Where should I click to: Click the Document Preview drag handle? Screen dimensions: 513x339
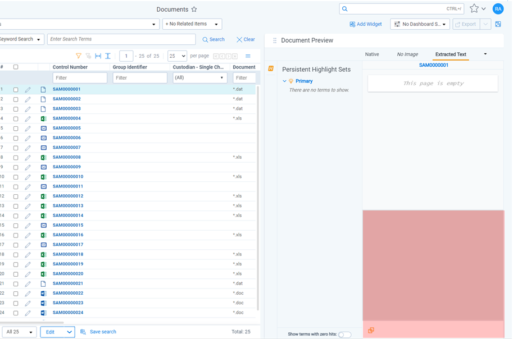click(275, 40)
